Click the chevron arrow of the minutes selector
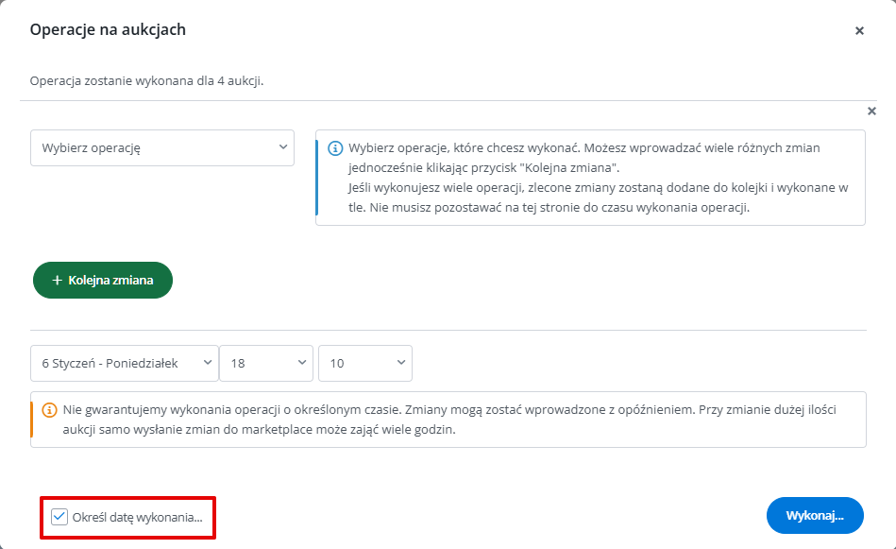 [x=401, y=362]
